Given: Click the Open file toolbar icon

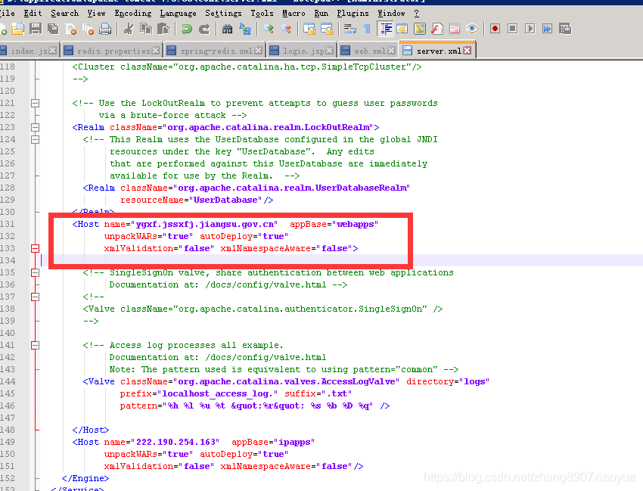Looking at the screenshot, I should tap(18, 29).
